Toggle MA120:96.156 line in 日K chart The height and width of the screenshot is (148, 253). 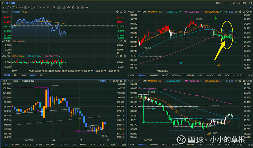[193, 81]
